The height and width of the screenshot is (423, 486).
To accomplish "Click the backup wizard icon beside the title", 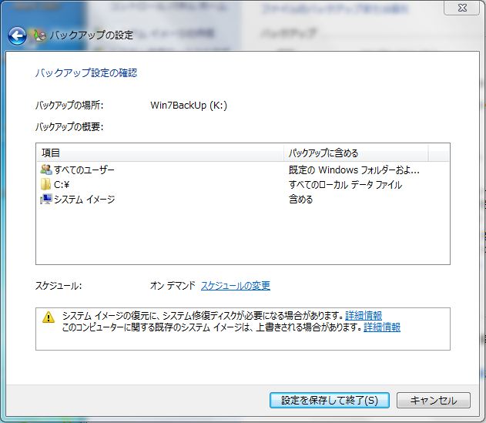I will point(39,35).
